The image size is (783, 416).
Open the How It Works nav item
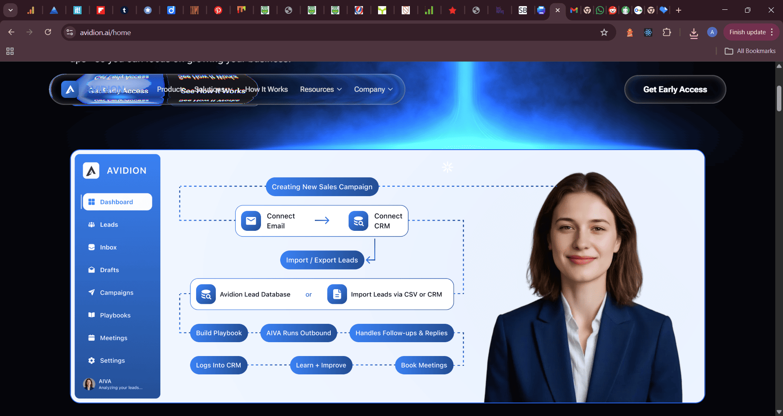[266, 89]
